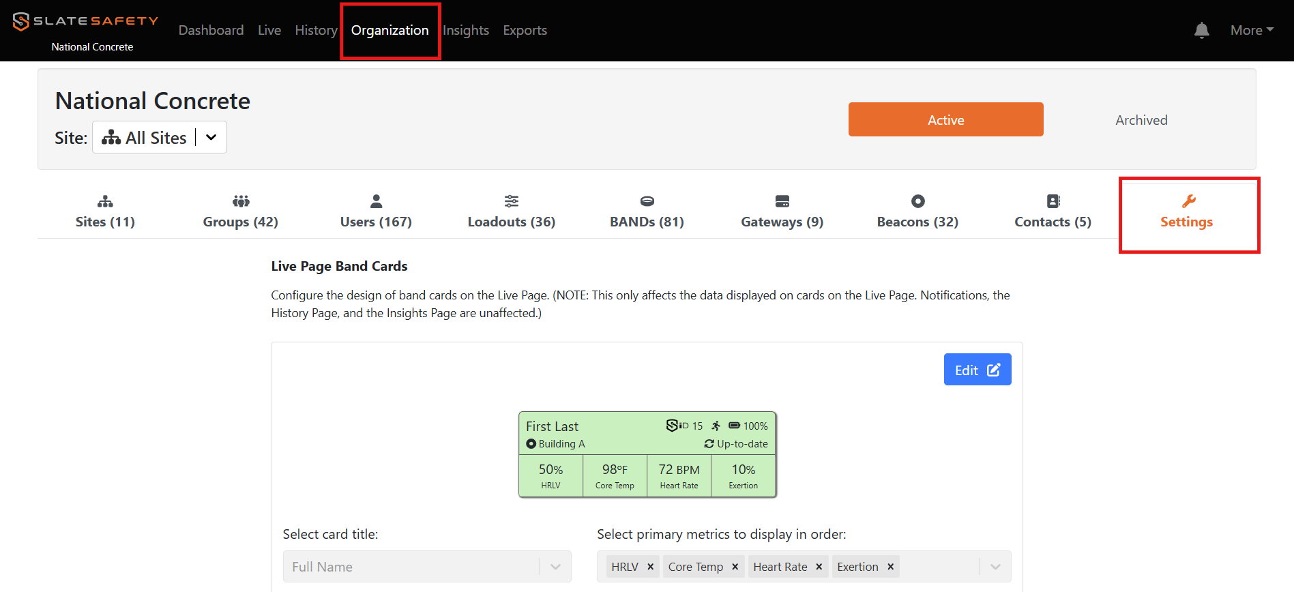Open Insights

(466, 30)
